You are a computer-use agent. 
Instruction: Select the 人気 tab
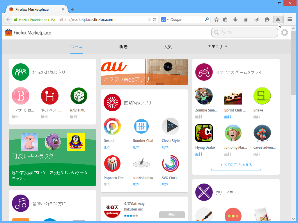pos(168,46)
